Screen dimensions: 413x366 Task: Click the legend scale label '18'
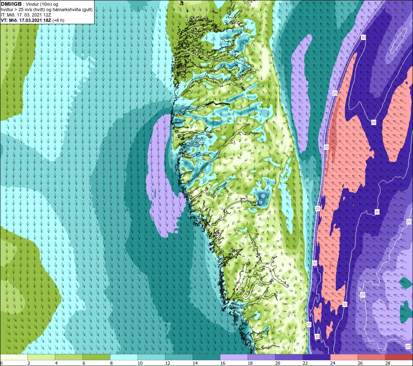[x=250, y=364]
